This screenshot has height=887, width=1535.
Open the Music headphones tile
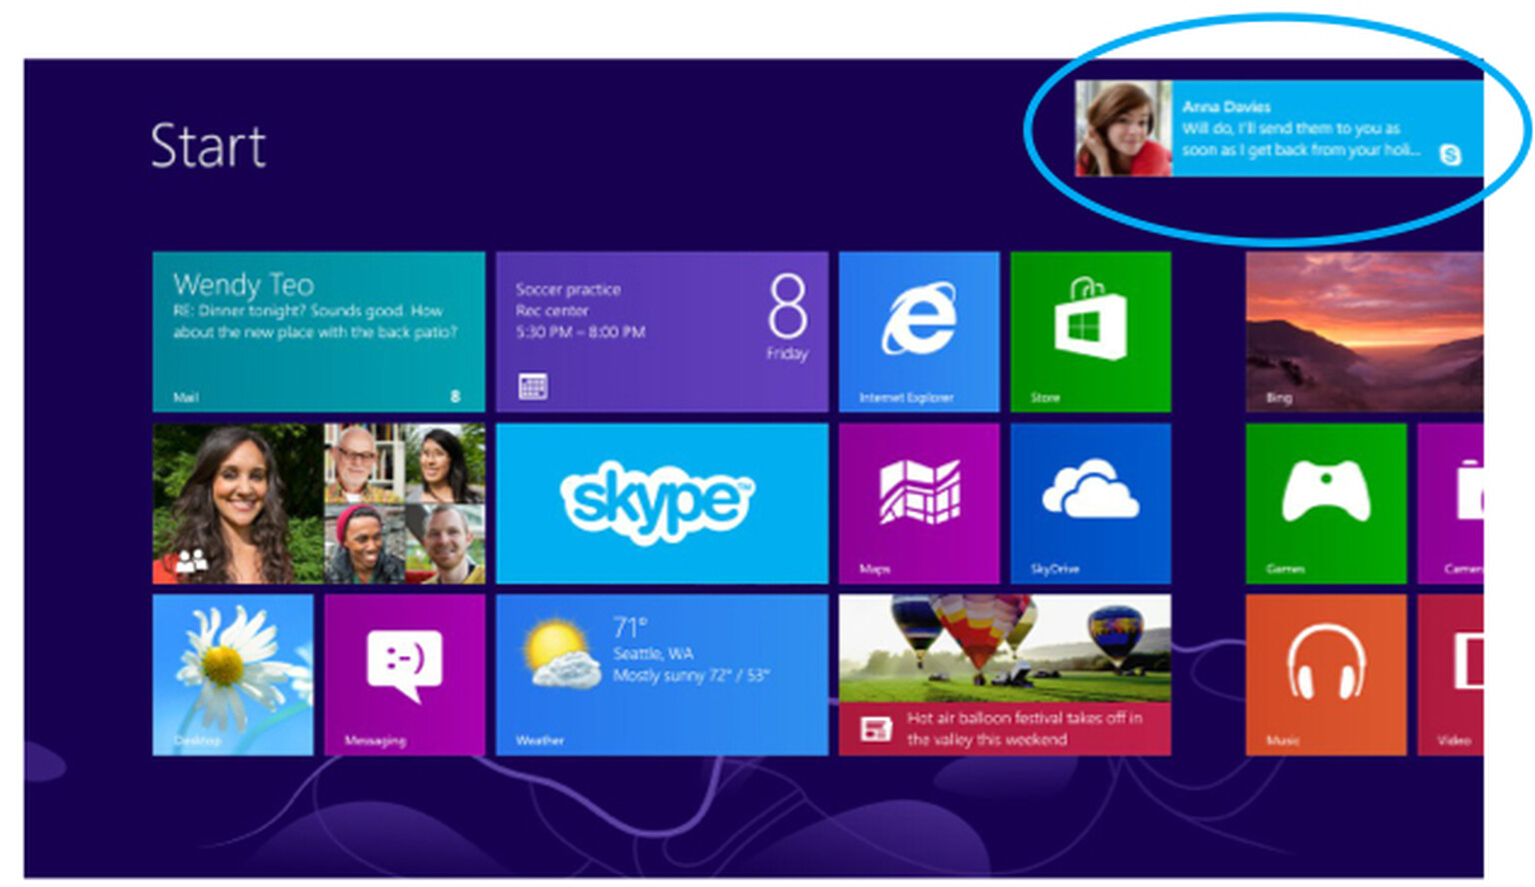click(x=1325, y=675)
